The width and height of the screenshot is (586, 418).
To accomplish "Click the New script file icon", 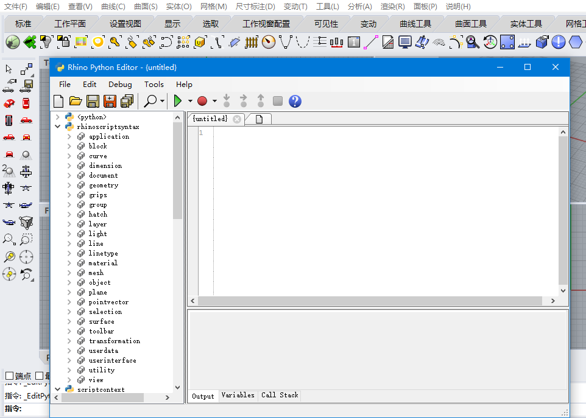I will pos(58,101).
